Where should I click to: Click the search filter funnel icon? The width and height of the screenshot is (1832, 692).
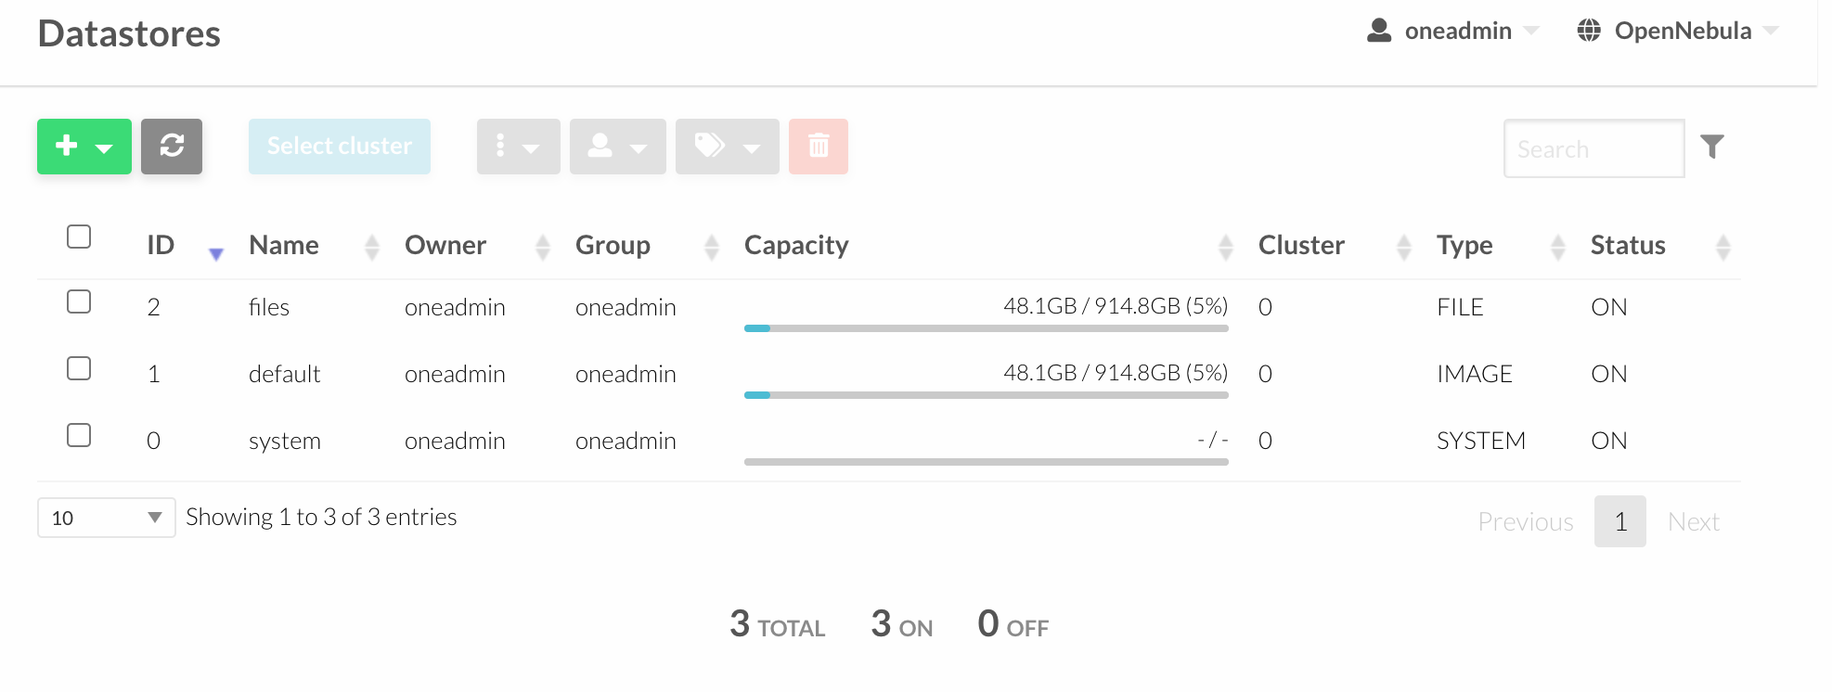1712,146
